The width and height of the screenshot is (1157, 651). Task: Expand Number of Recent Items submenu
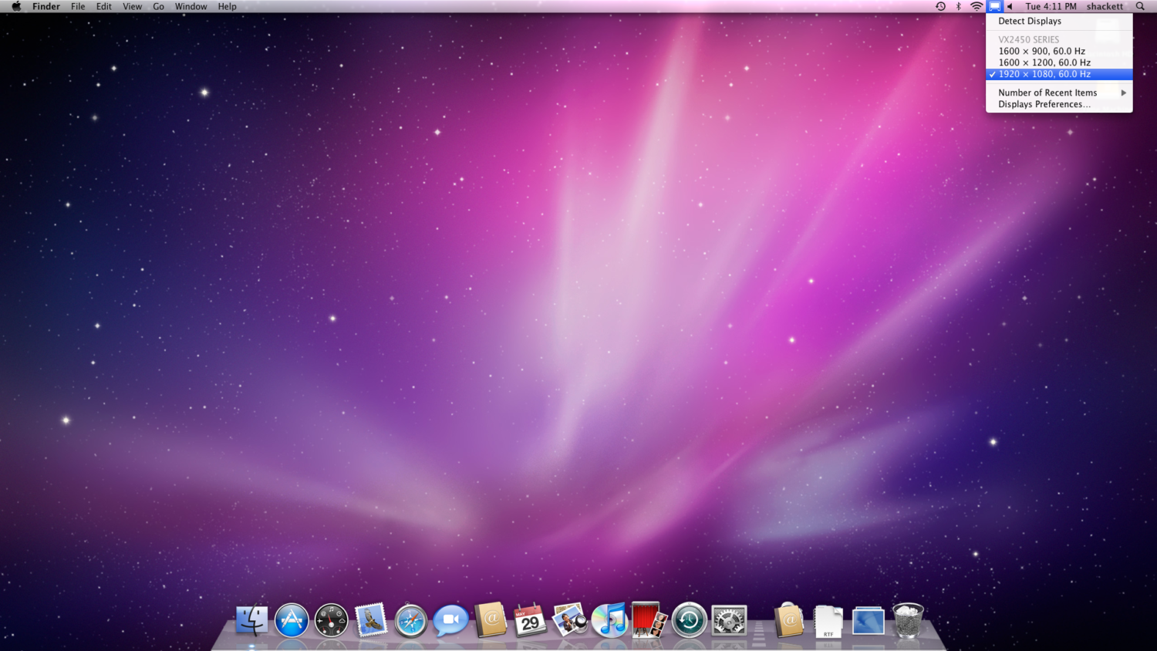pos(1048,92)
